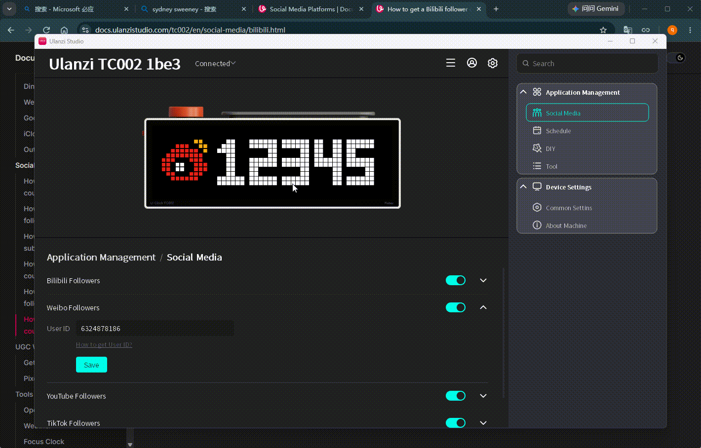Image resolution: width=701 pixels, height=448 pixels.
Task: Open the settings gear in Ulanzi Studio
Action: tap(493, 63)
